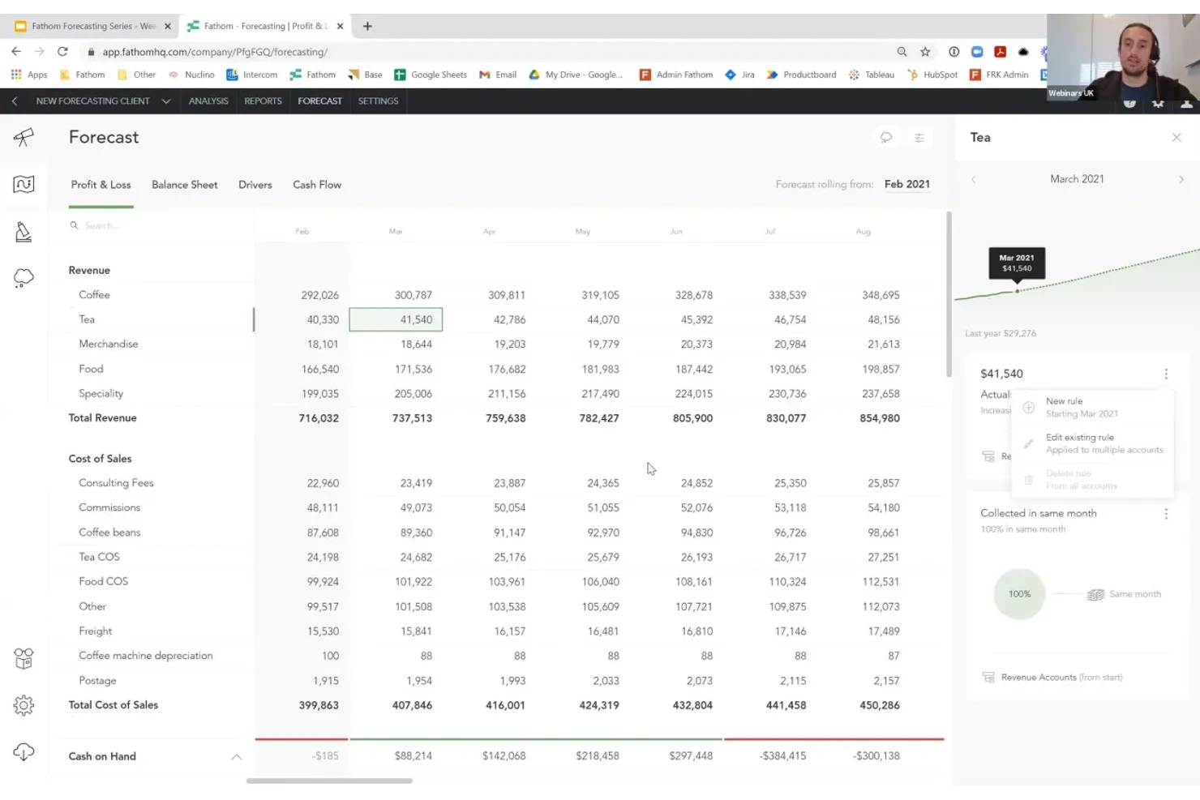Select the Edit existing rule option
Viewport: 1200px width, 800px height.
pyautogui.click(x=1081, y=443)
